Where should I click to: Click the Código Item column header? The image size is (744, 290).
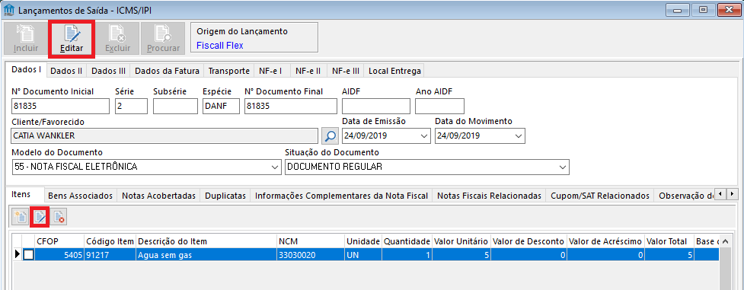coord(110,241)
